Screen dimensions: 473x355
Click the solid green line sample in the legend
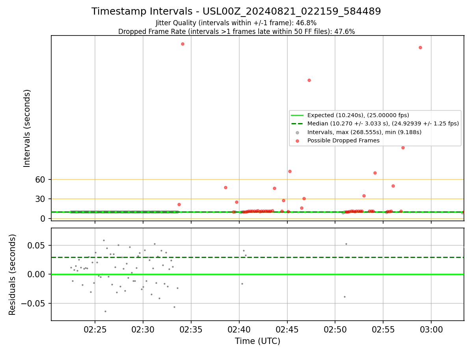(298, 115)
